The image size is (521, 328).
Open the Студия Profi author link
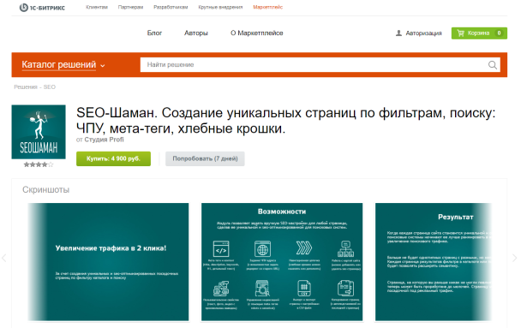(x=104, y=140)
